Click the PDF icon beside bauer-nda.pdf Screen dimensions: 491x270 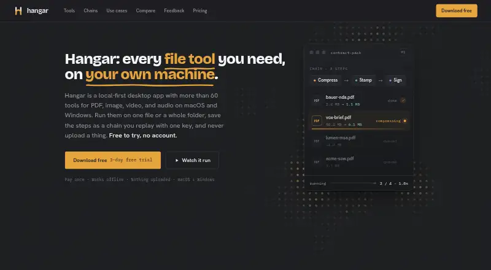[317, 101]
